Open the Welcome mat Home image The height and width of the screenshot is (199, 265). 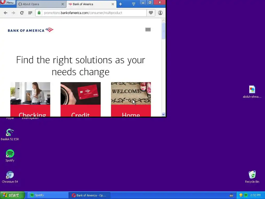[x=131, y=93]
